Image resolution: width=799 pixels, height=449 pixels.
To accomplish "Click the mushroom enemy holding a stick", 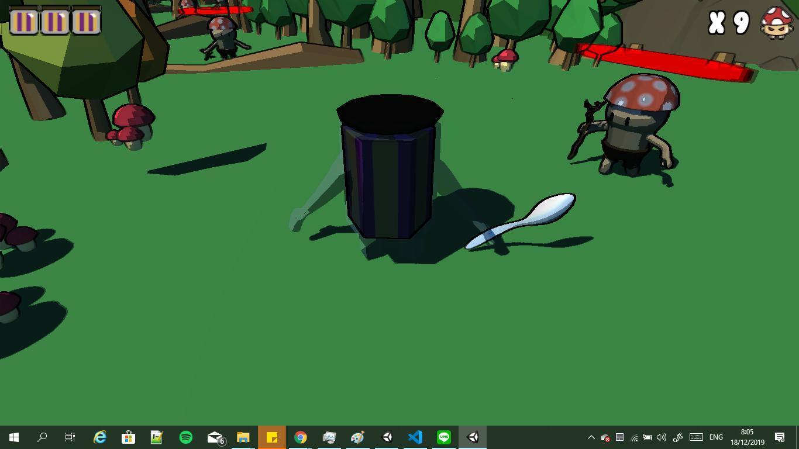I will pyautogui.click(x=631, y=124).
